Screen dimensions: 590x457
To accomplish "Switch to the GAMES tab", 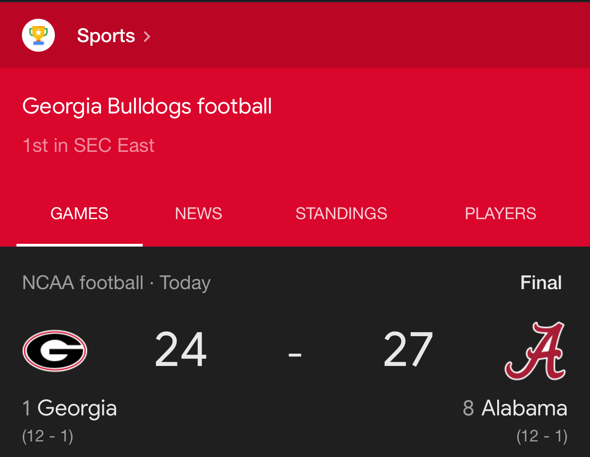I will 79,214.
